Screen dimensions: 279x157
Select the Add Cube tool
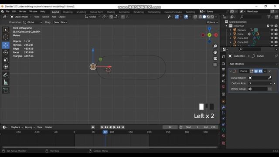6,90
